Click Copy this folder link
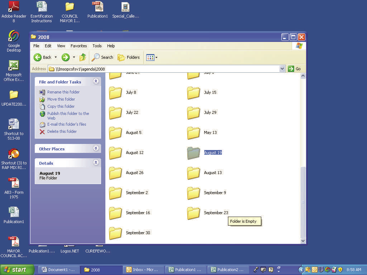This screenshot has width=367, height=275. click(x=61, y=106)
